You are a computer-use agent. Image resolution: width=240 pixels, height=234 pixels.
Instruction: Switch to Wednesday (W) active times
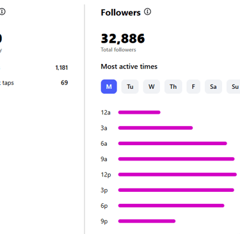[x=152, y=86]
